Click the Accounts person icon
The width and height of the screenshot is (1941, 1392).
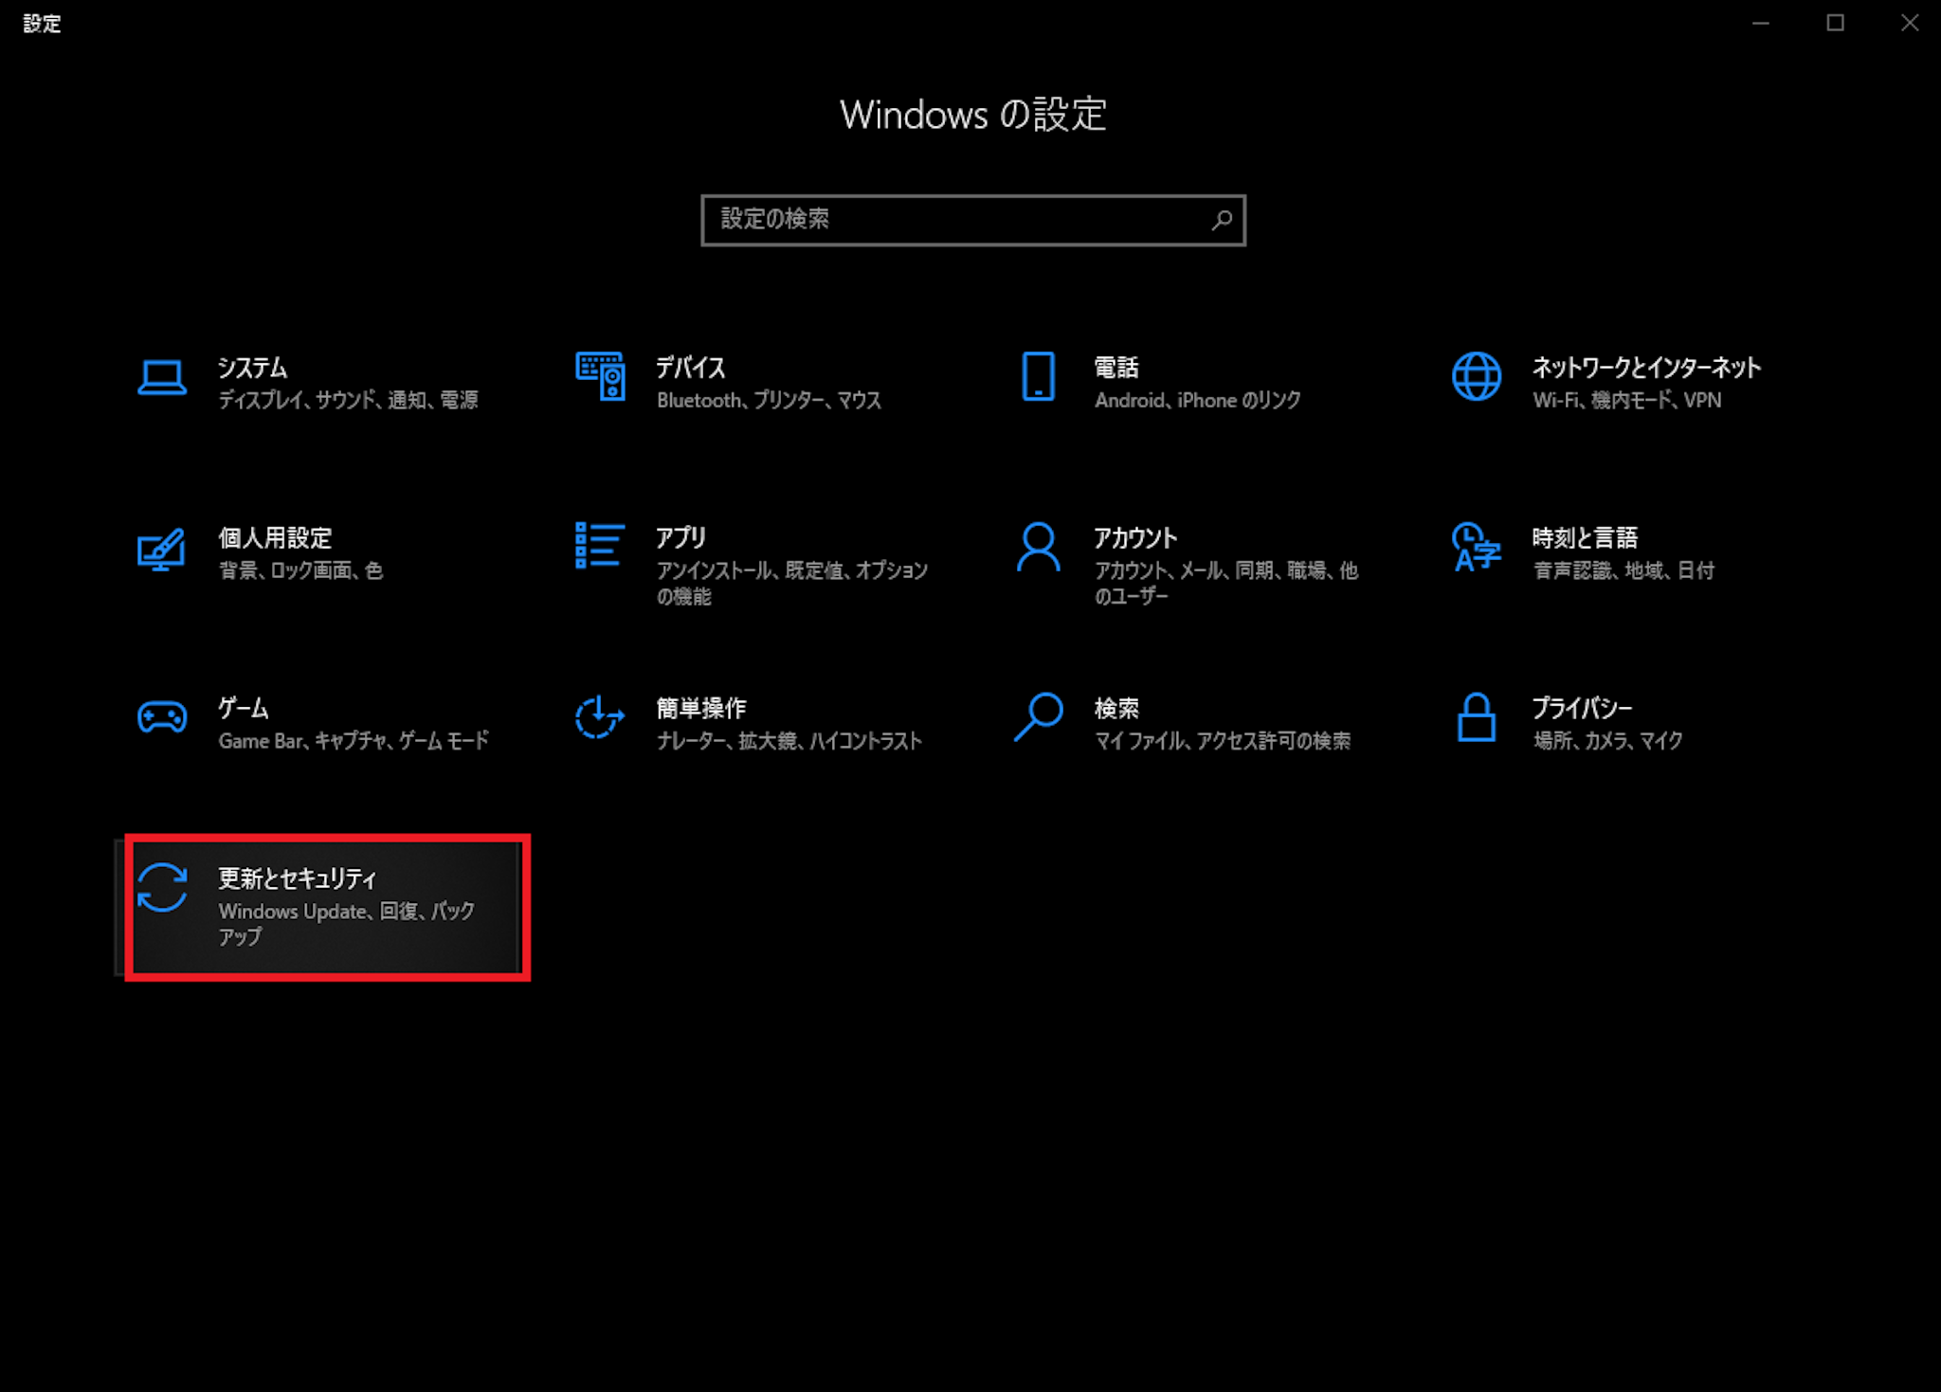(1038, 547)
